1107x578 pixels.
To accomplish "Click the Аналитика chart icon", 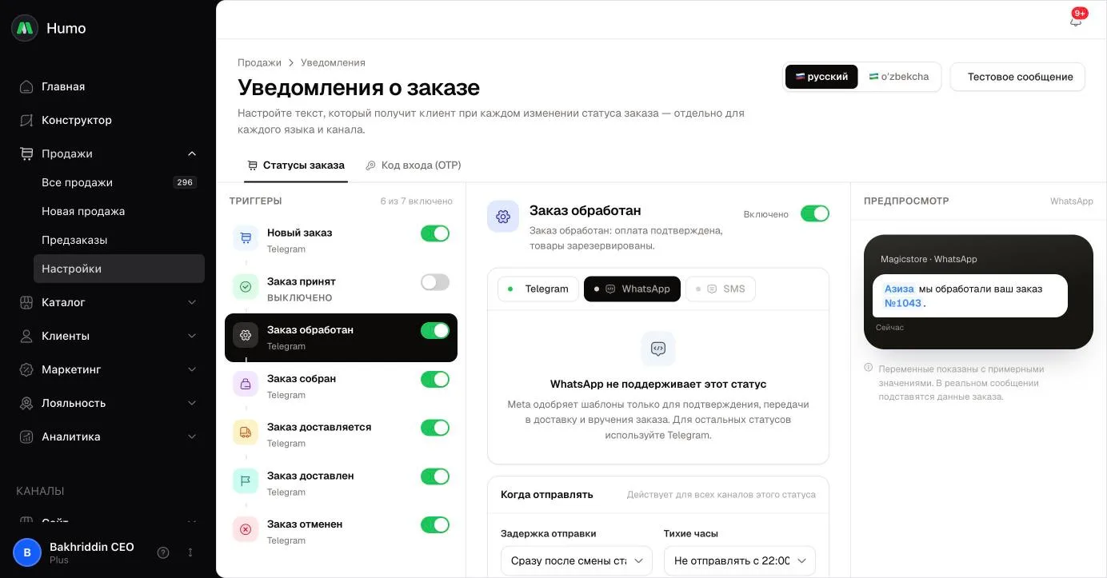I will point(26,436).
